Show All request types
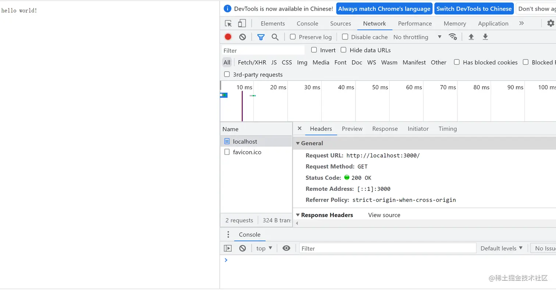Viewport: 556px width, 290px height. [227, 62]
